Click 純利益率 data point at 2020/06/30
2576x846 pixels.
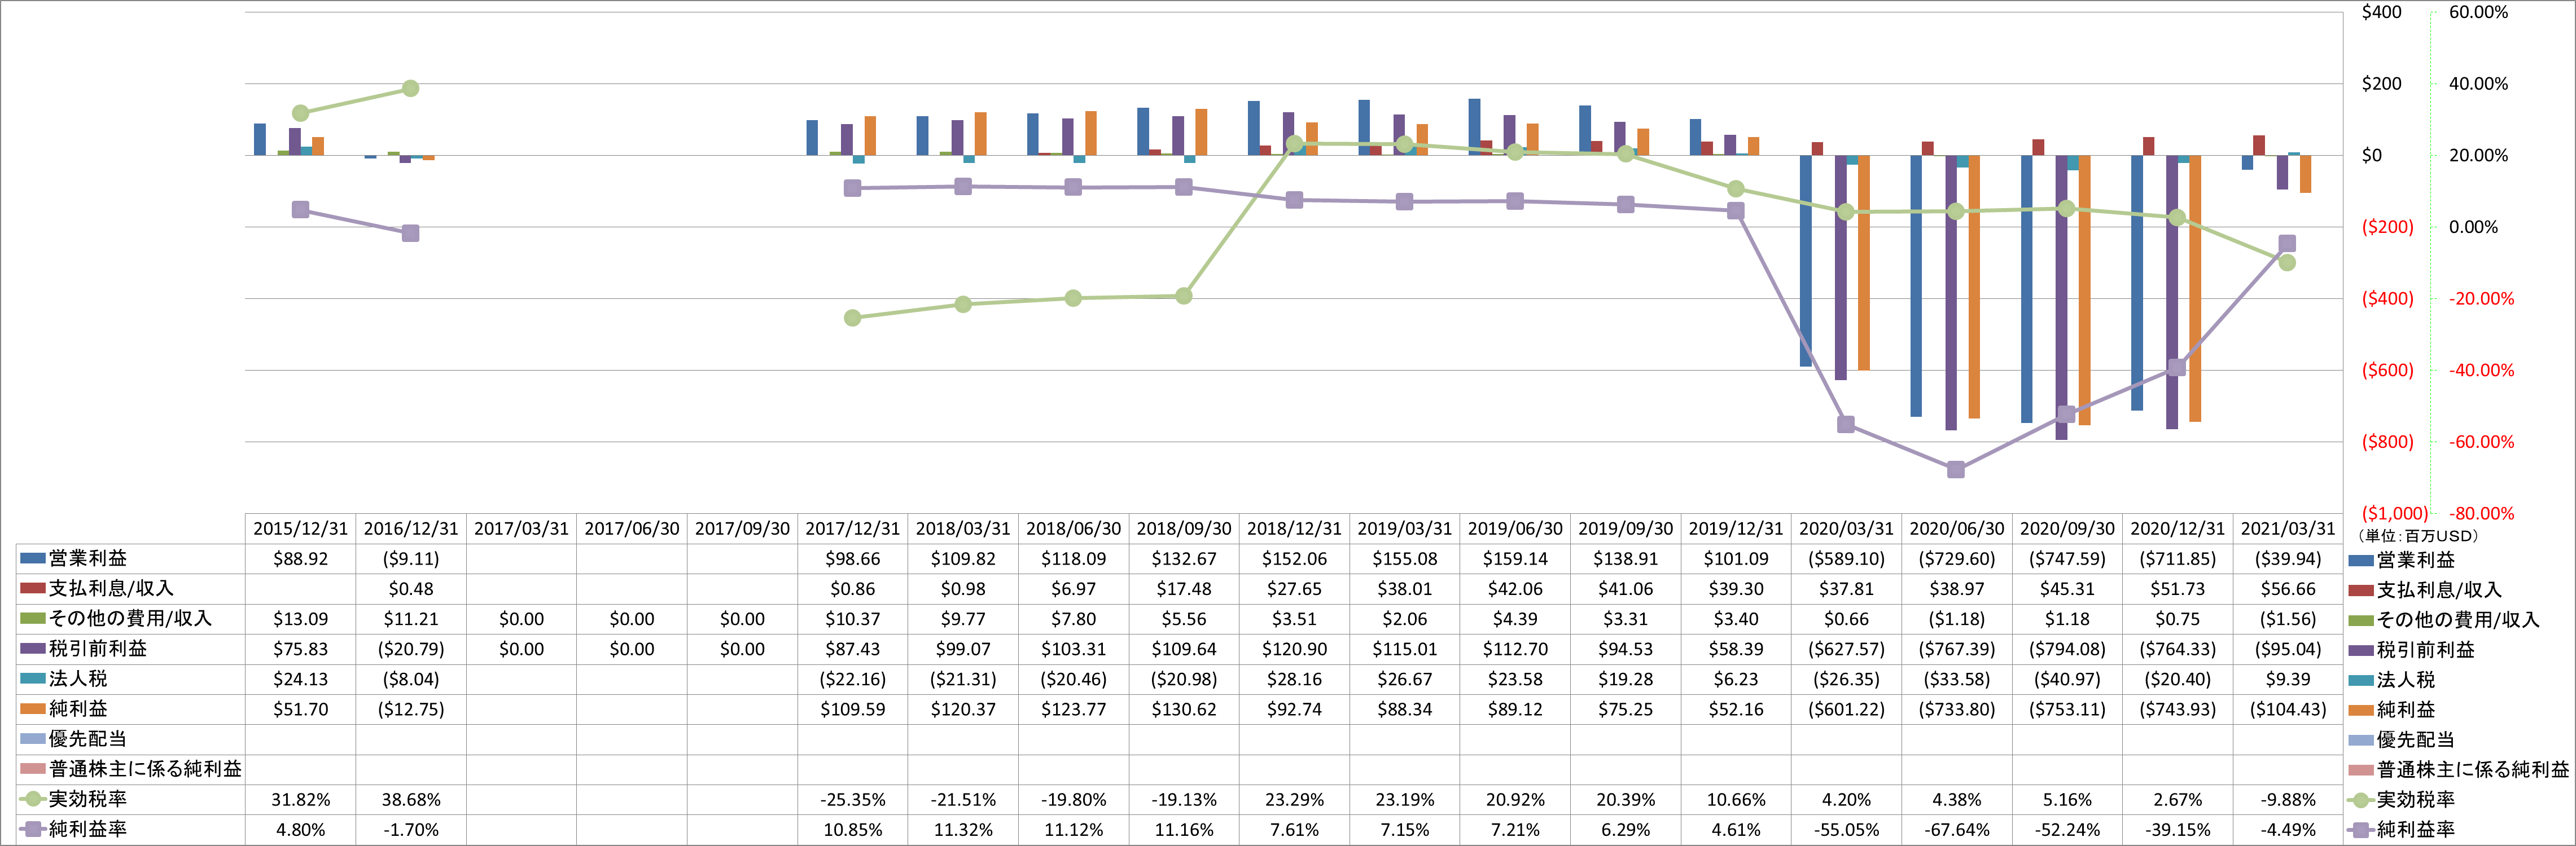pyautogui.click(x=1956, y=469)
